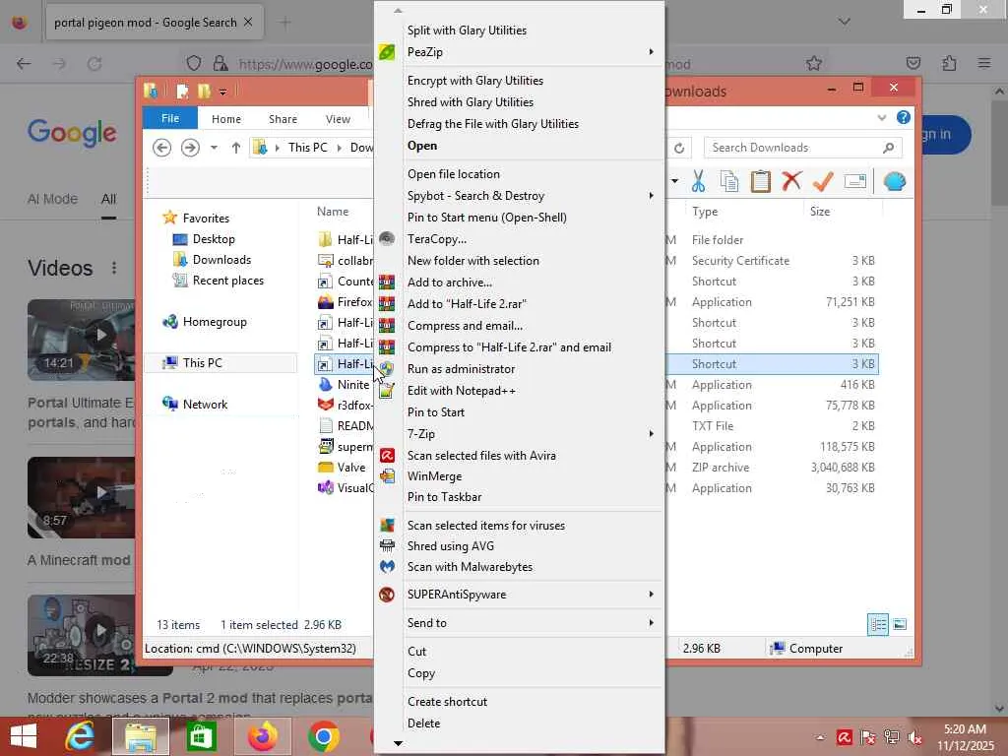Switch to details view icon in status bar
Screen dimensions: 1008x756
pos(877,624)
